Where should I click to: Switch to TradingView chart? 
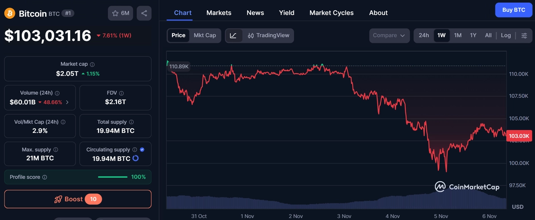pyautogui.click(x=268, y=36)
